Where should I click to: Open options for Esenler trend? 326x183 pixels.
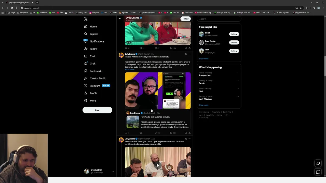(x=238, y=81)
